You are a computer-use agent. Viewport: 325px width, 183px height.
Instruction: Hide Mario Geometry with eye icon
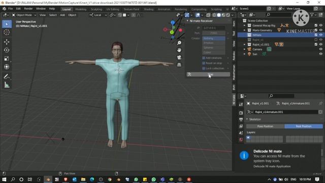coord(320,30)
